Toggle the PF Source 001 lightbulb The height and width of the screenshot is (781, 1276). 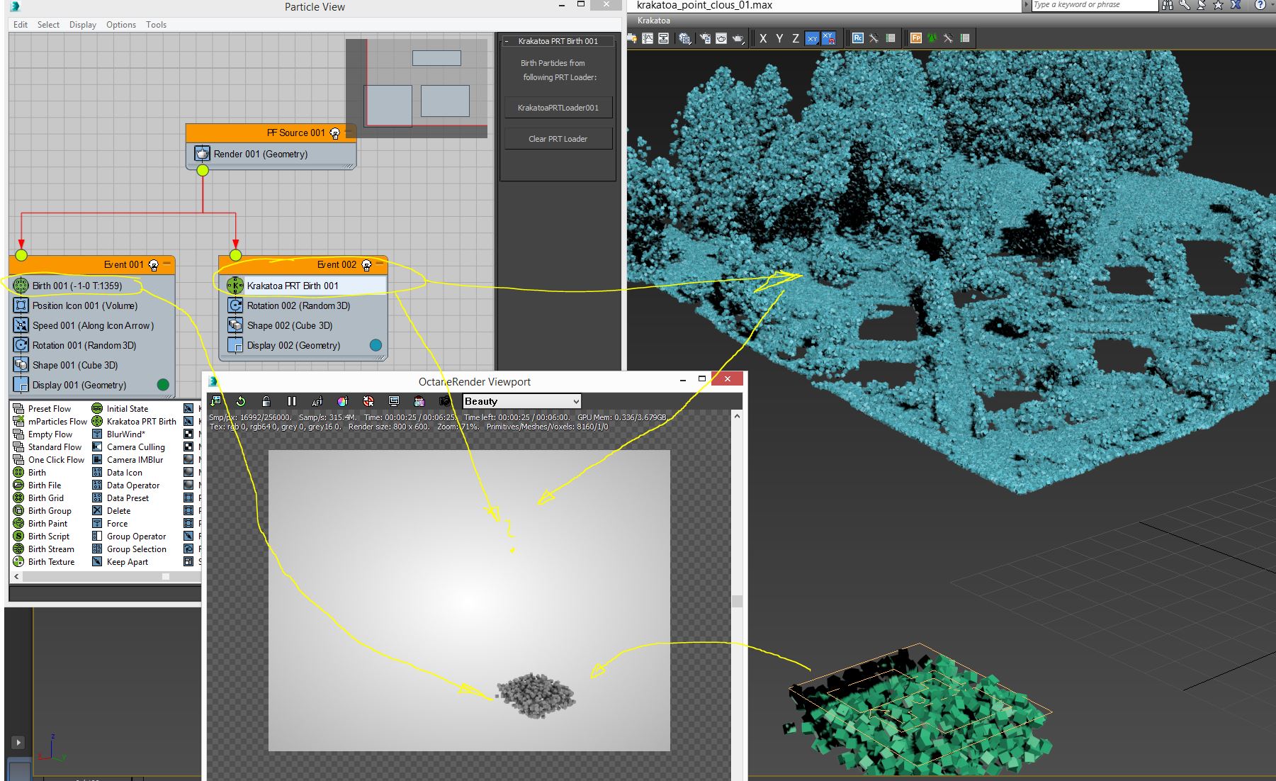[x=335, y=133]
